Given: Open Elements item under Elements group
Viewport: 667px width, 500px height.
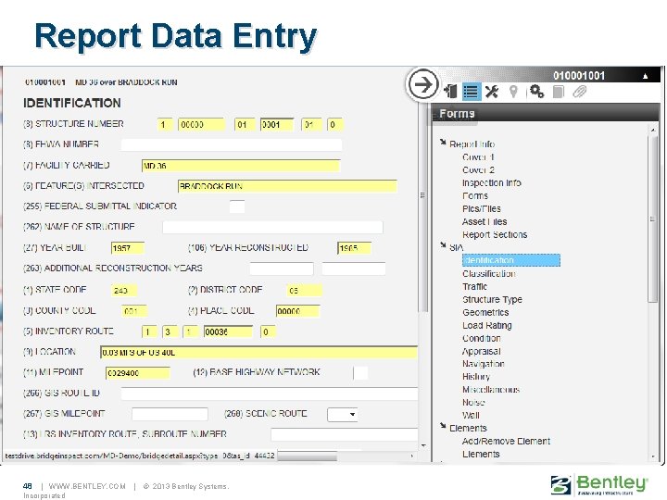Looking at the screenshot, I should [x=481, y=454].
